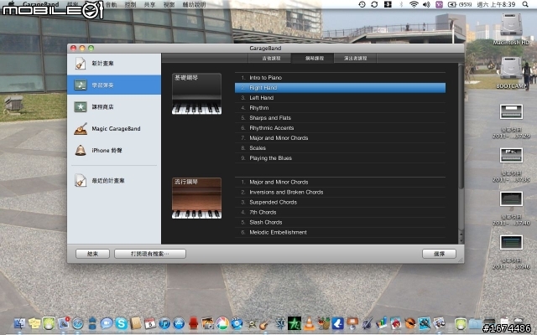The height and width of the screenshot is (335, 537).
Task: Select Magic GarageBand in the sidebar
Action: coord(116,129)
